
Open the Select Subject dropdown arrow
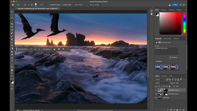[x=86, y=5]
